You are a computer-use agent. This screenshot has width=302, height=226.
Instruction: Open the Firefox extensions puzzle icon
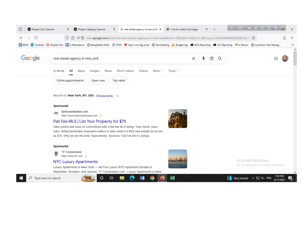(284, 38)
